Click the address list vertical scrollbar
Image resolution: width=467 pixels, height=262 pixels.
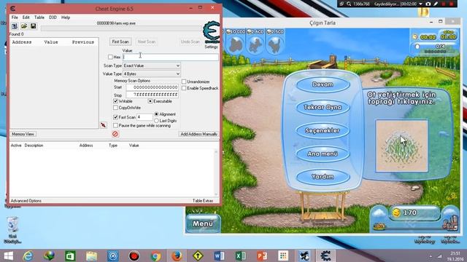coord(216,172)
